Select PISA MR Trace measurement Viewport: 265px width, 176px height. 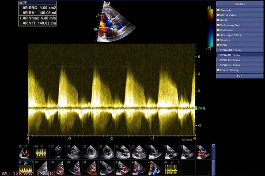[239, 50]
